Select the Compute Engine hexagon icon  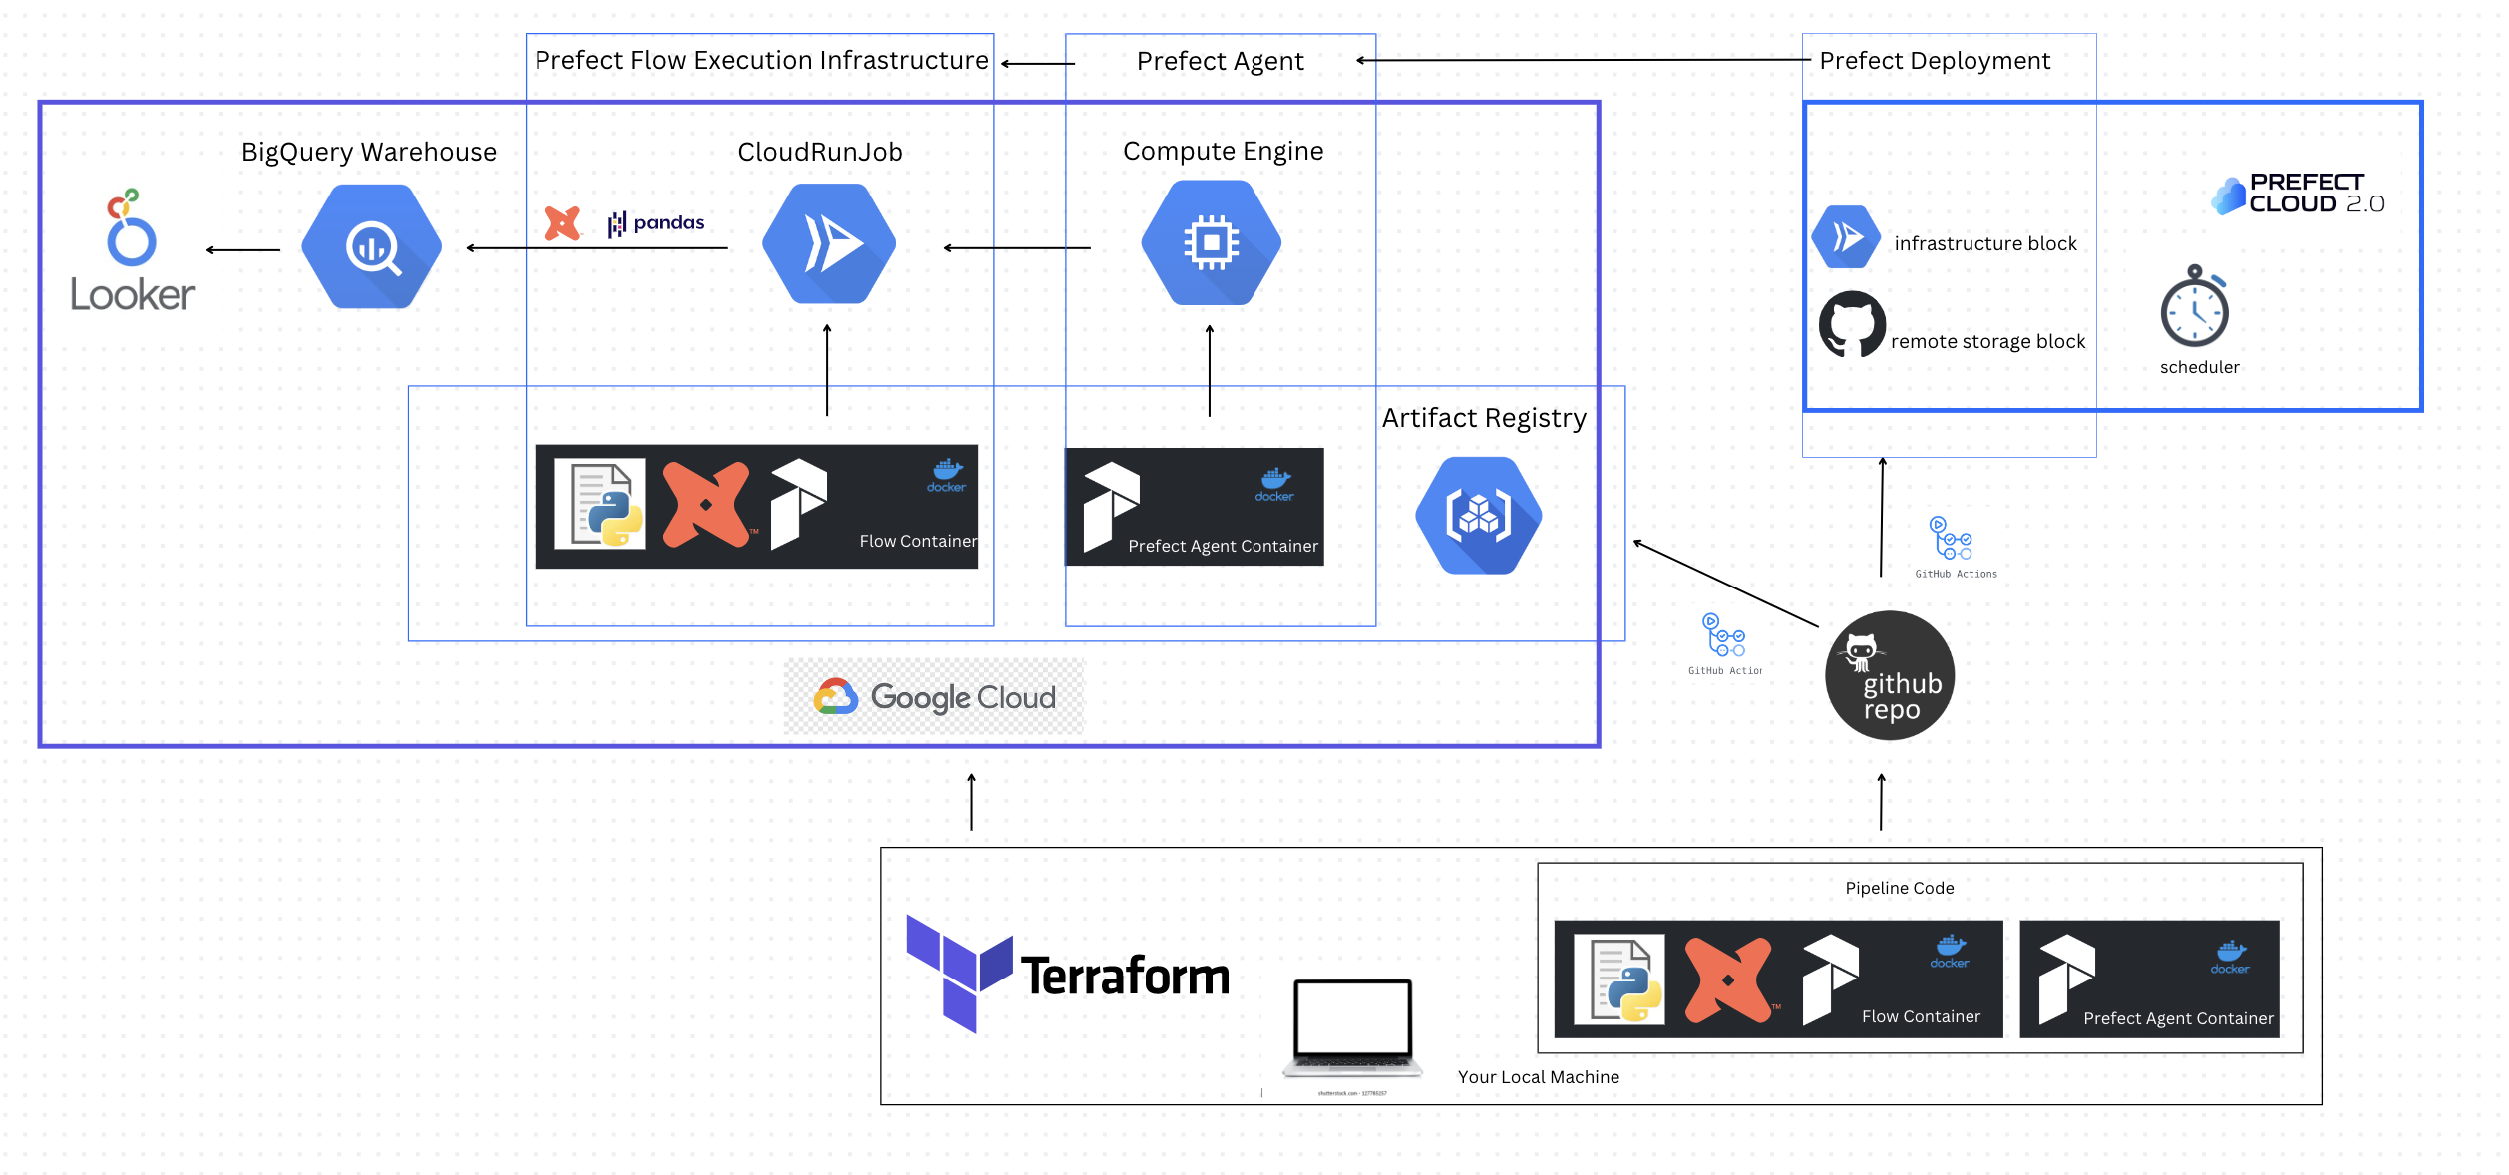pos(1211,242)
